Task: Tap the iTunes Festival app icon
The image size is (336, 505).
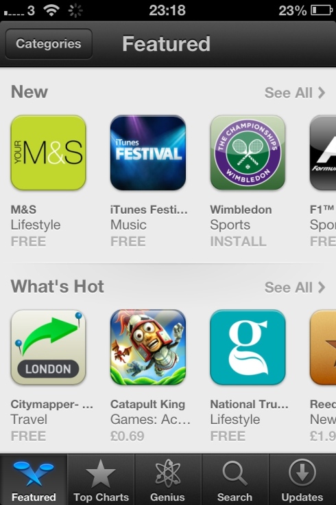Action: click(x=148, y=153)
